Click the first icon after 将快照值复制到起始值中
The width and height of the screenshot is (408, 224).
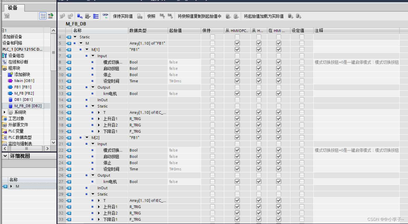228,16
